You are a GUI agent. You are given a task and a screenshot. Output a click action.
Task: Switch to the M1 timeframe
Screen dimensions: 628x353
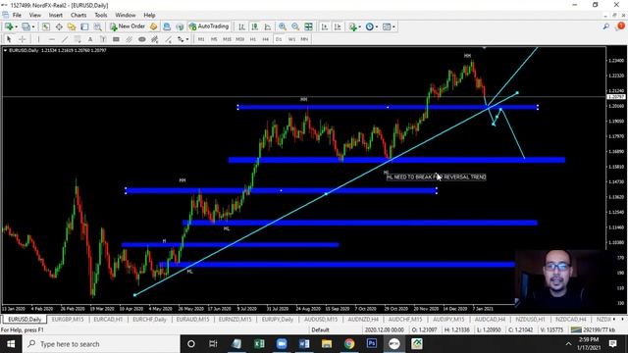[201, 39]
